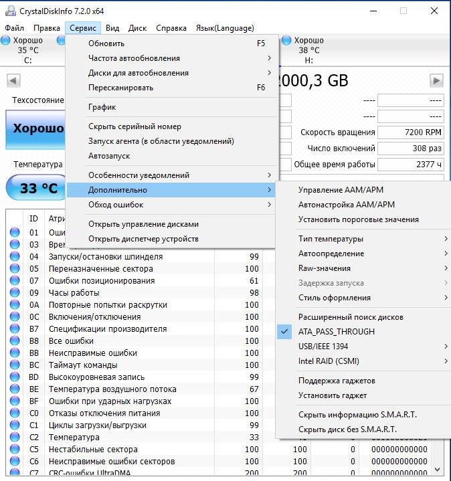
Task: Open the Диск menu
Action: point(137,28)
